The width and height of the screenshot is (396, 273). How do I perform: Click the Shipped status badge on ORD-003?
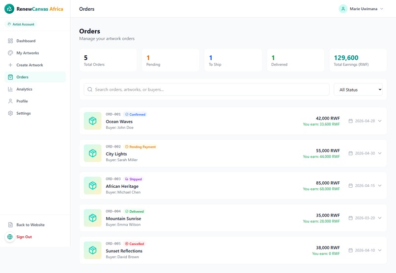point(133,179)
